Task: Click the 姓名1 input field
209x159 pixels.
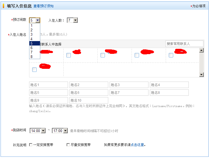Action: pyautogui.click(x=49, y=85)
